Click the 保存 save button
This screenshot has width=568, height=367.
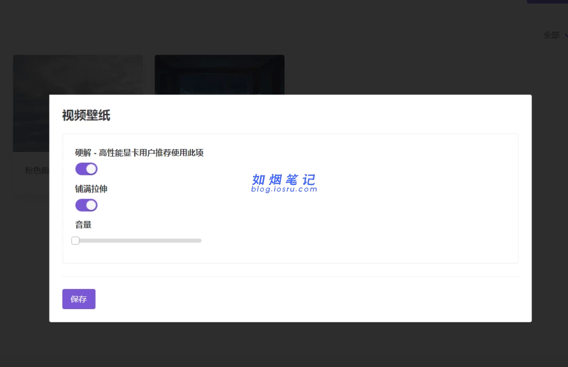[78, 299]
